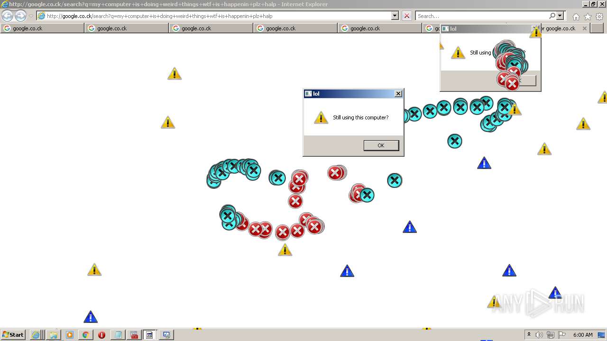The height and width of the screenshot is (341, 607).
Task: Open a new tab with the blank tab button
Action: click(x=597, y=28)
